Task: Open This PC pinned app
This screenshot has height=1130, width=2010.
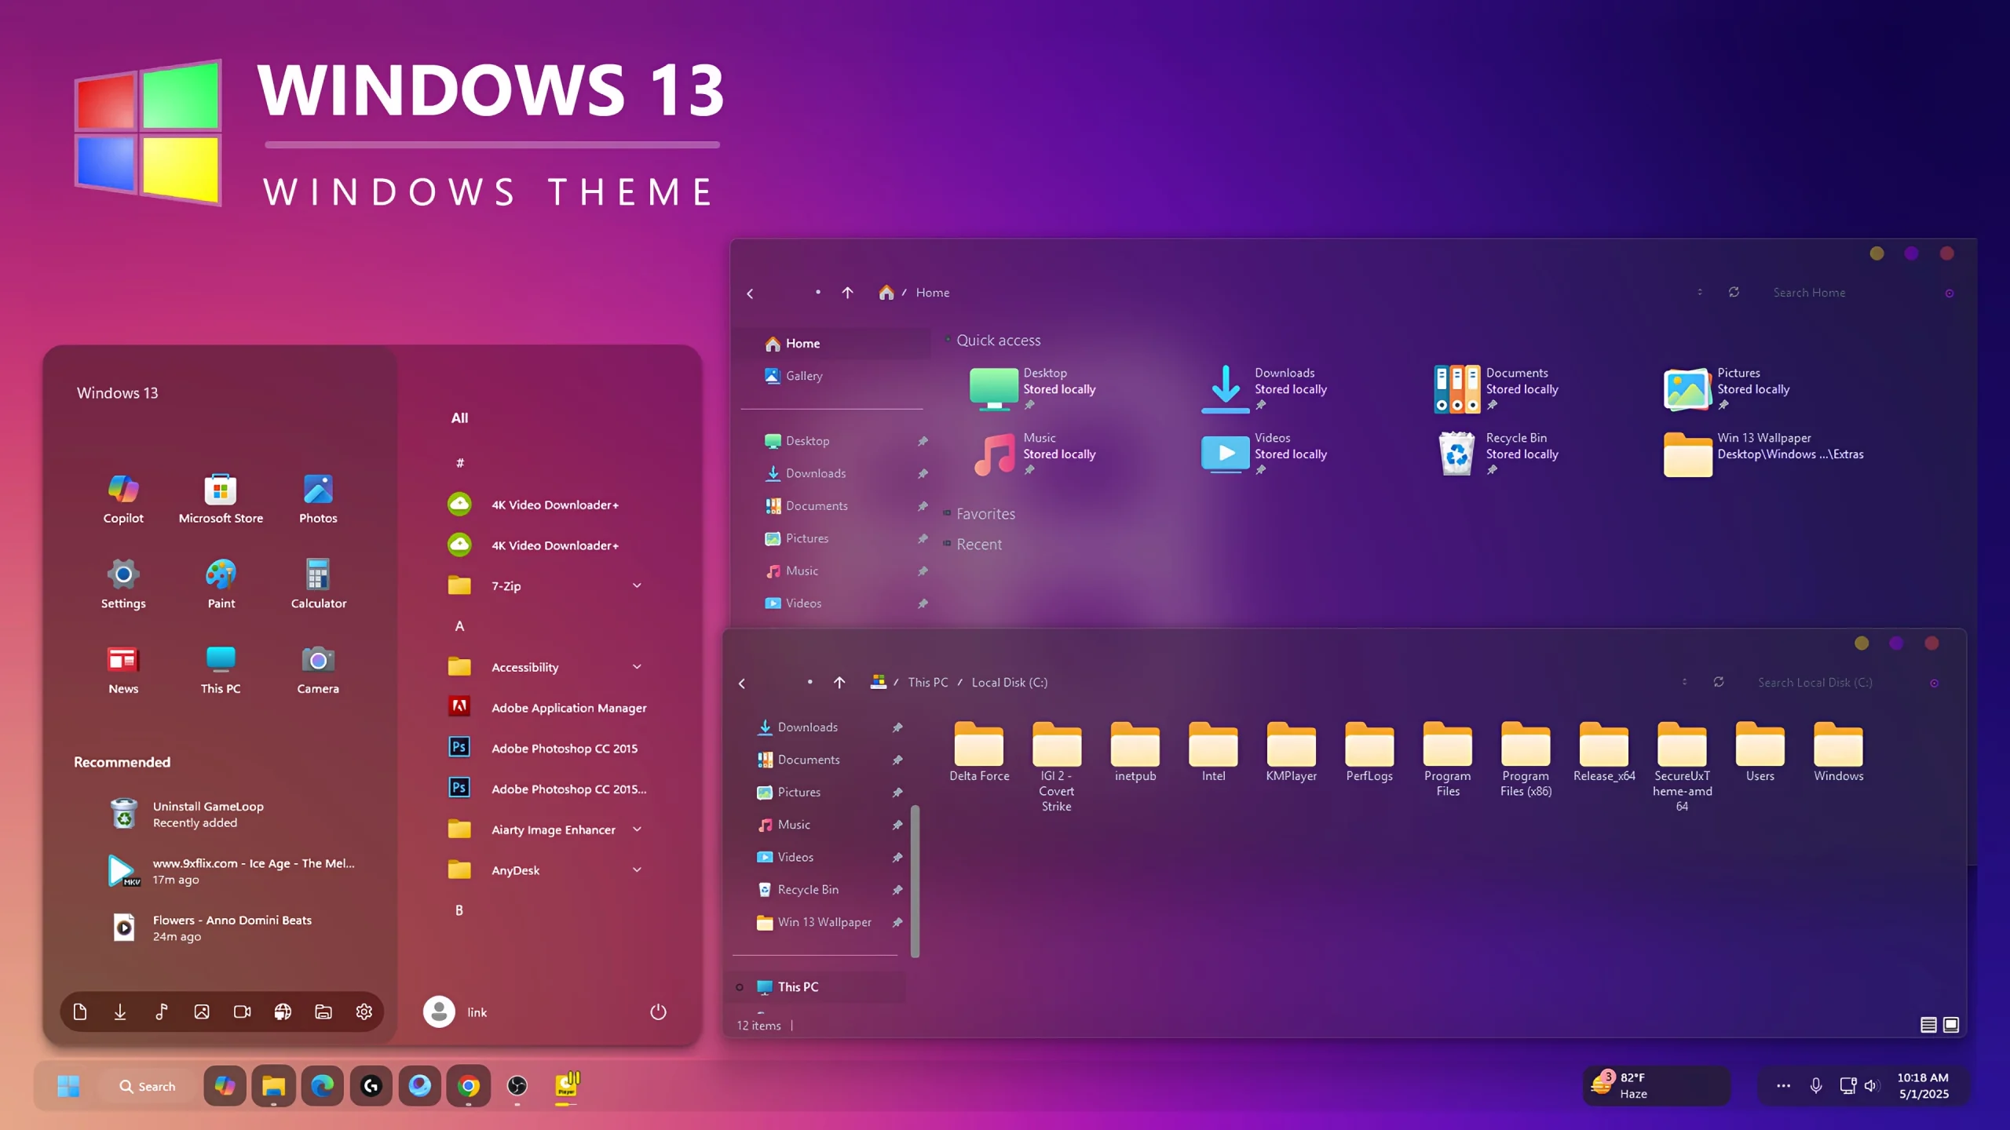Action: [x=221, y=669]
